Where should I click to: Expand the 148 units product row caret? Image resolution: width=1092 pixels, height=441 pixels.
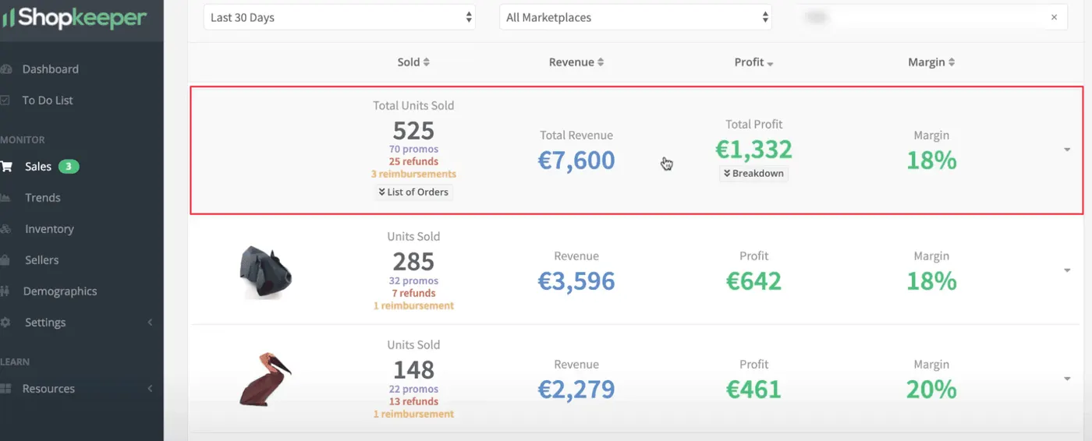1067,379
